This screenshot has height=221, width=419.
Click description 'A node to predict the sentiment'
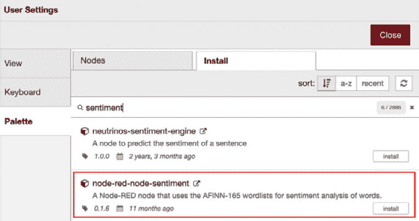click(x=170, y=143)
